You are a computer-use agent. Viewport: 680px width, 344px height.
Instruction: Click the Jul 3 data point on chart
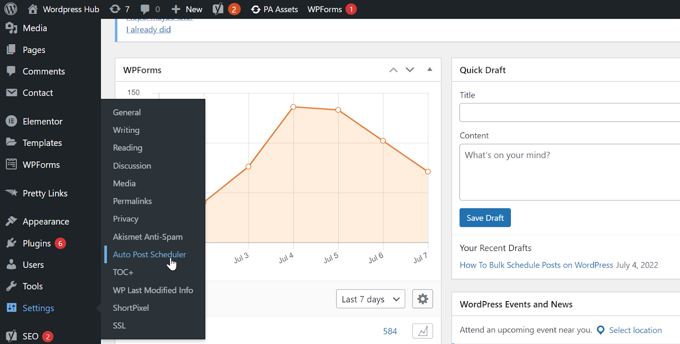coord(249,166)
